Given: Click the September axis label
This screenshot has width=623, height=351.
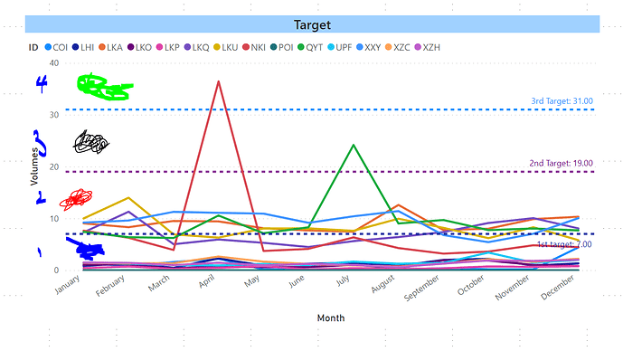Looking at the screenshot, I should coord(421,288).
